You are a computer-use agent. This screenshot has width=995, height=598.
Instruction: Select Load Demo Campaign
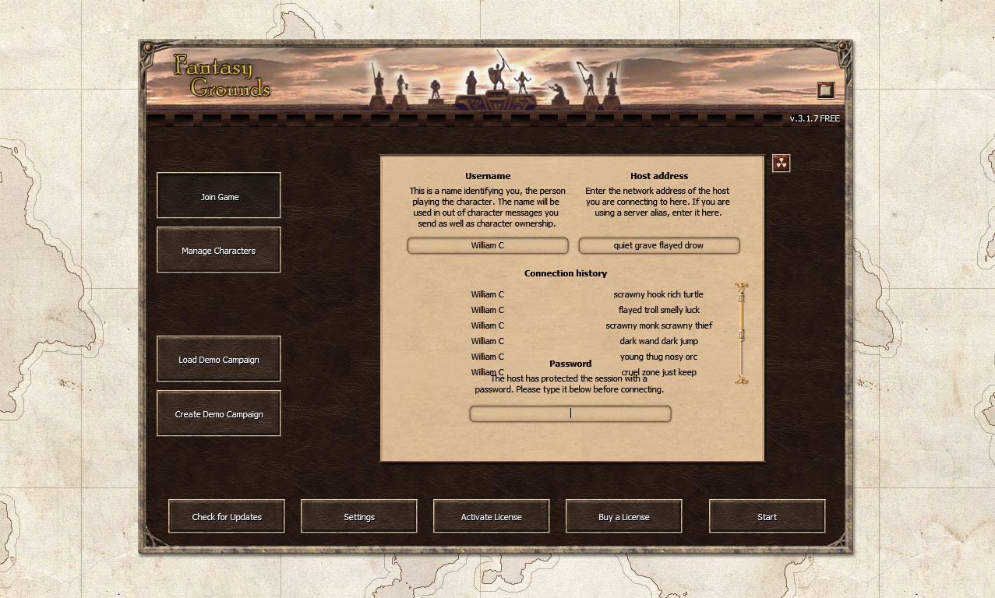pos(219,359)
